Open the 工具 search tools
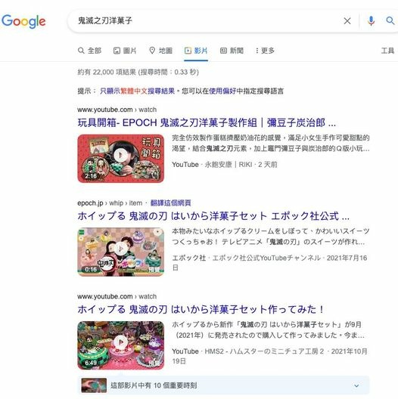The height and width of the screenshot is (399, 398). 387,51
